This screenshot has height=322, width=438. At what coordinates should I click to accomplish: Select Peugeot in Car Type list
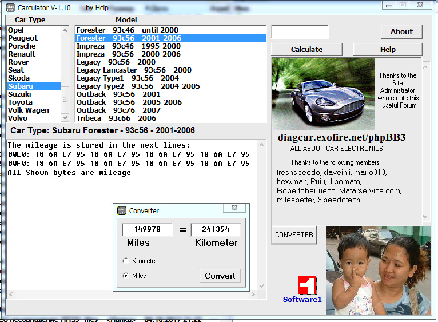(x=34, y=38)
